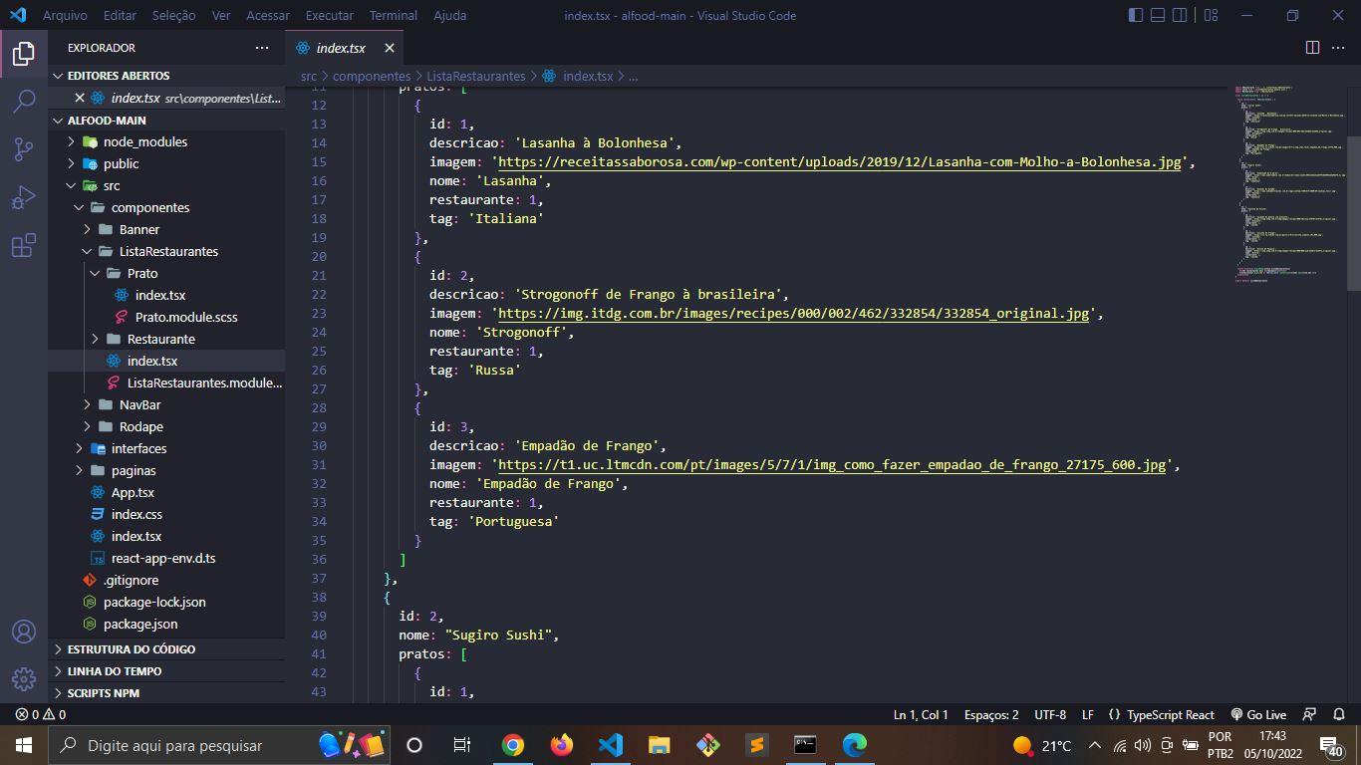Open the Source Control view icon
Viewport: 1361px width, 765px height.
pyautogui.click(x=24, y=149)
